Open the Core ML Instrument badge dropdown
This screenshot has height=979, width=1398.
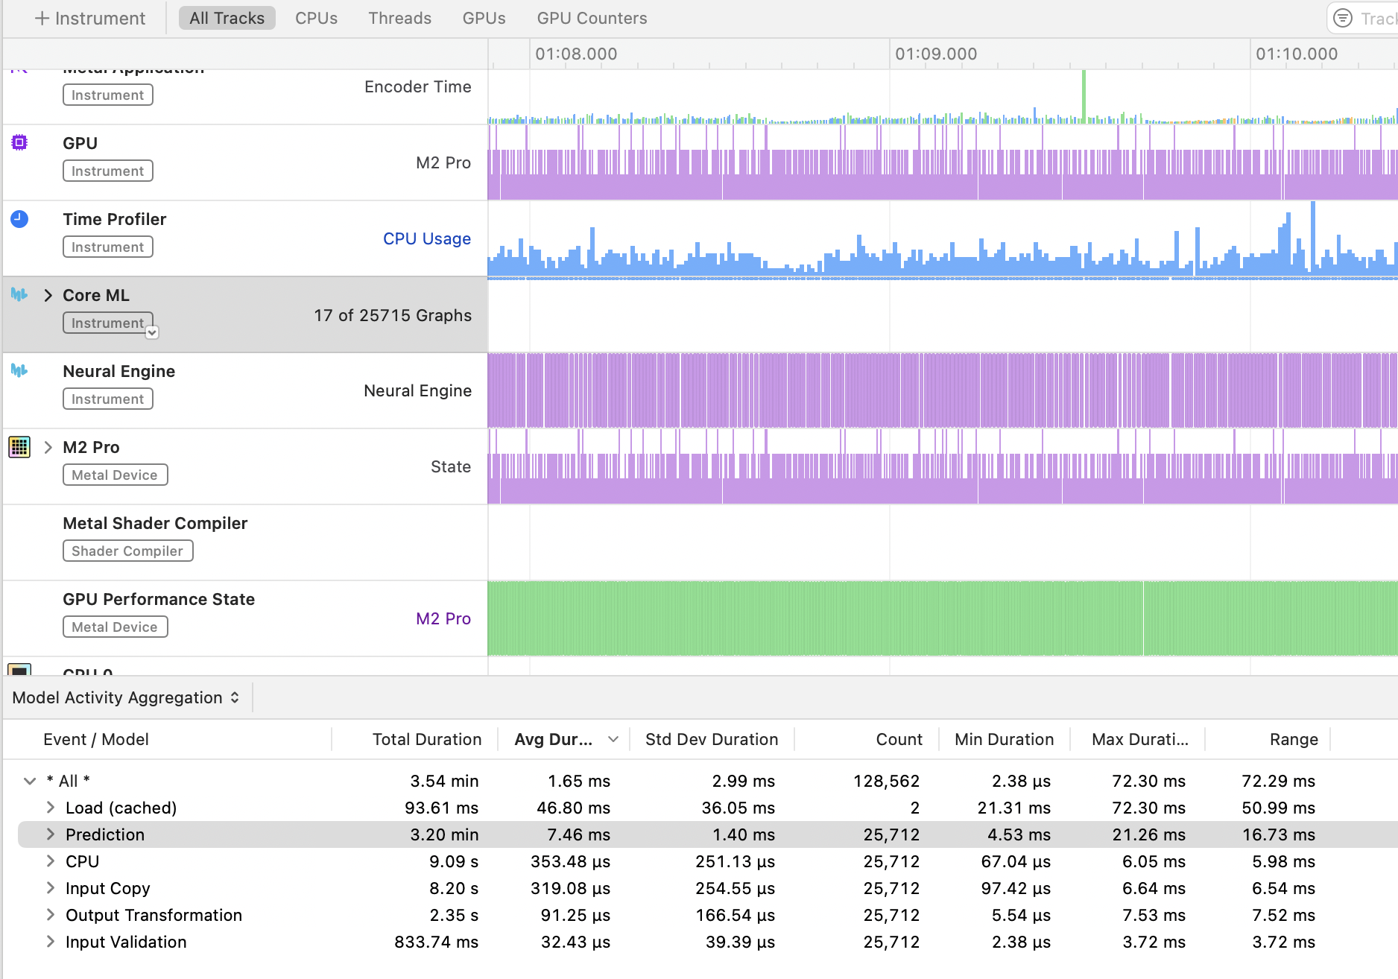[x=152, y=332]
